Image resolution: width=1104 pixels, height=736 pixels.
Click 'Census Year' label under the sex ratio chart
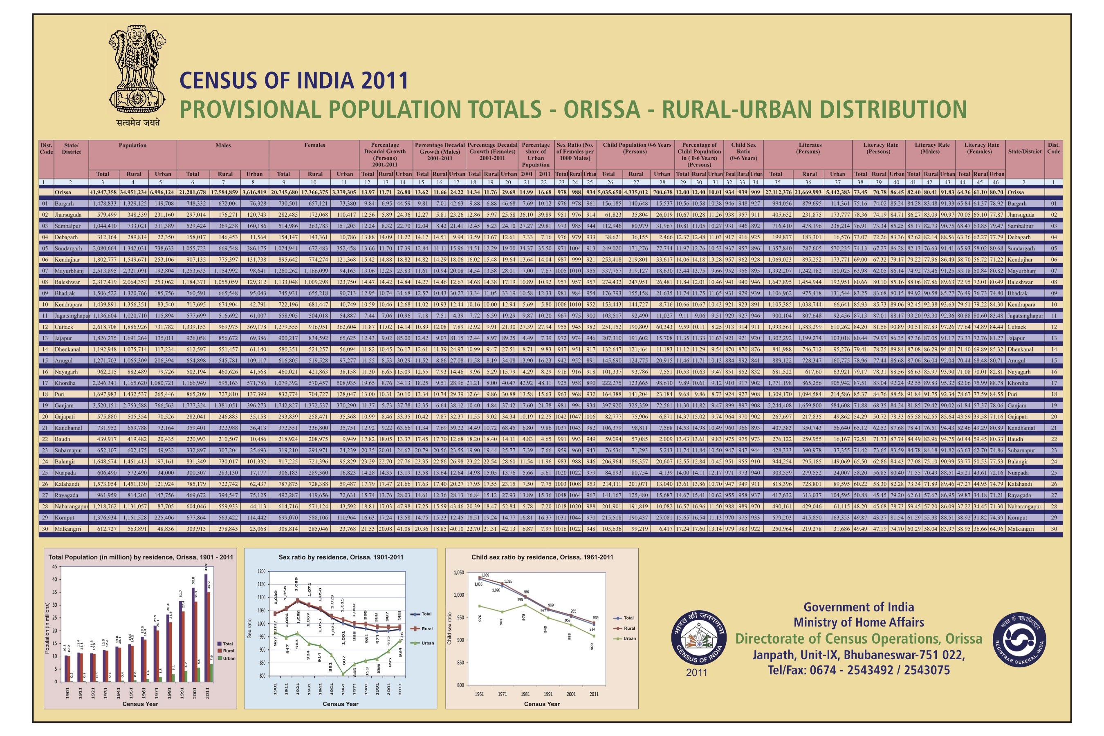point(341,704)
